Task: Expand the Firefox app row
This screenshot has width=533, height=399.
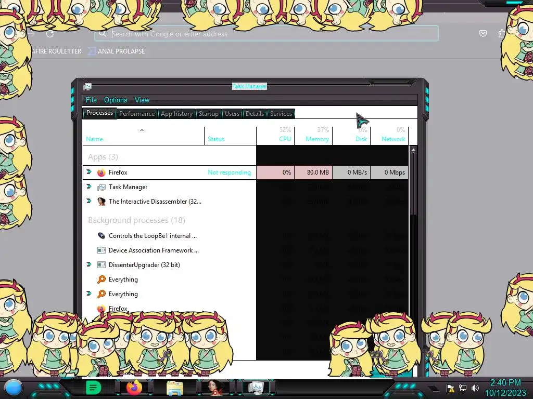Action: click(89, 172)
